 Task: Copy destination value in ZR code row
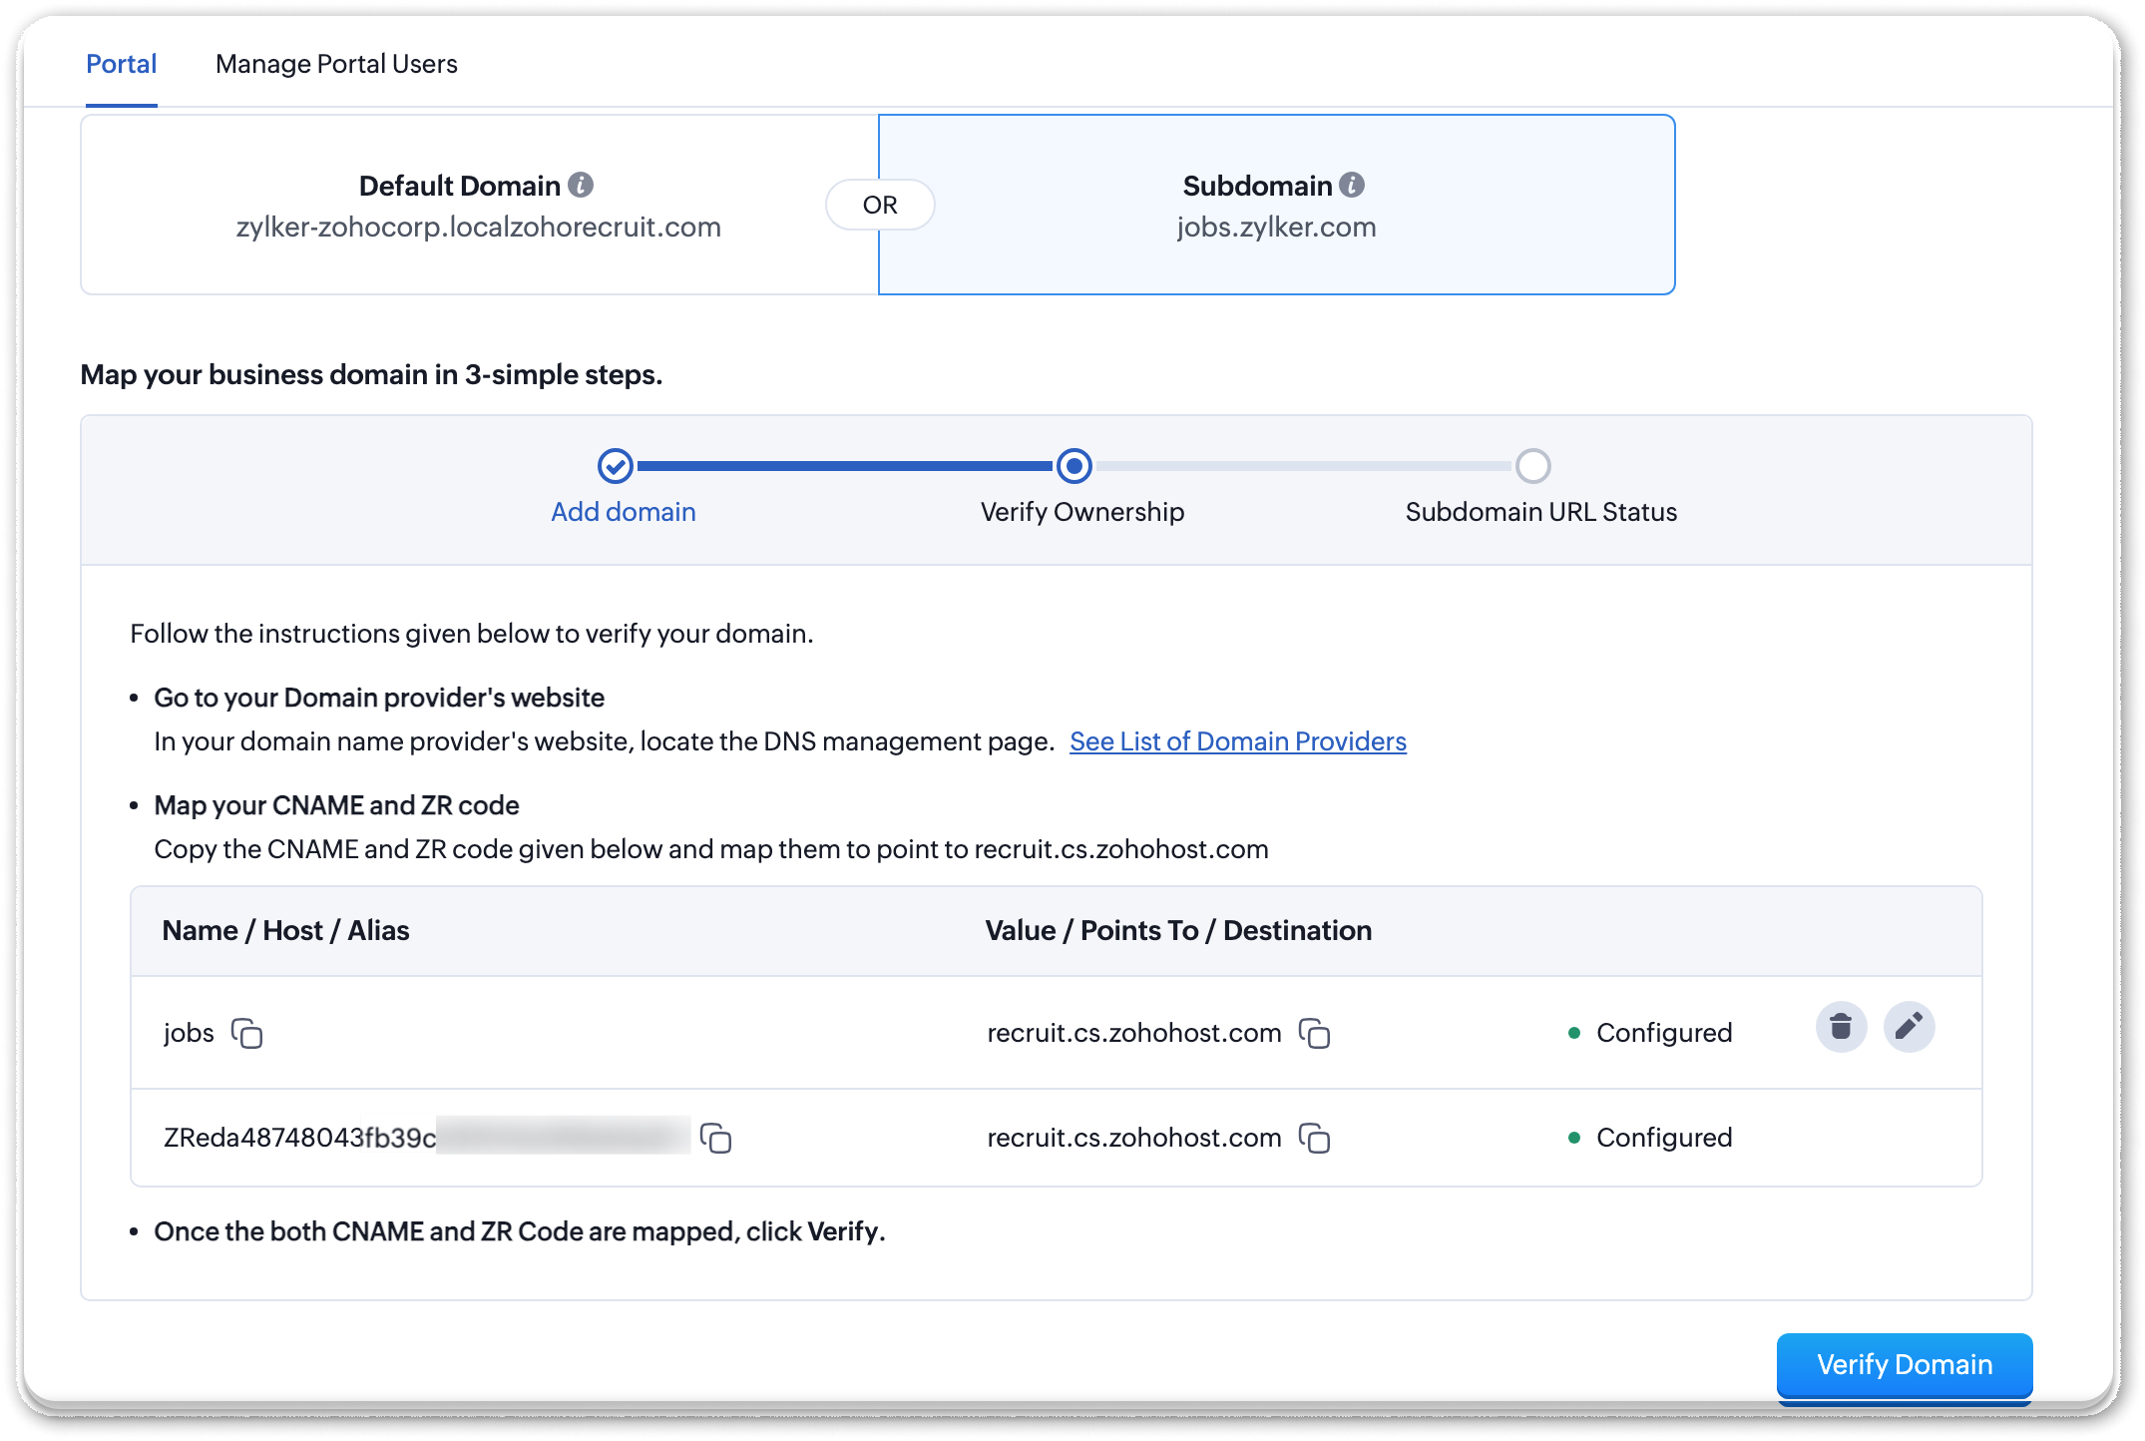(x=1314, y=1138)
